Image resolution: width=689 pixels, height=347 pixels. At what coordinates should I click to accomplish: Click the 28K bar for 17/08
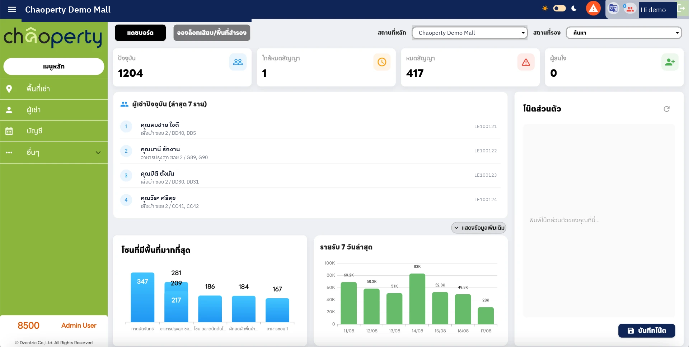[x=486, y=316]
